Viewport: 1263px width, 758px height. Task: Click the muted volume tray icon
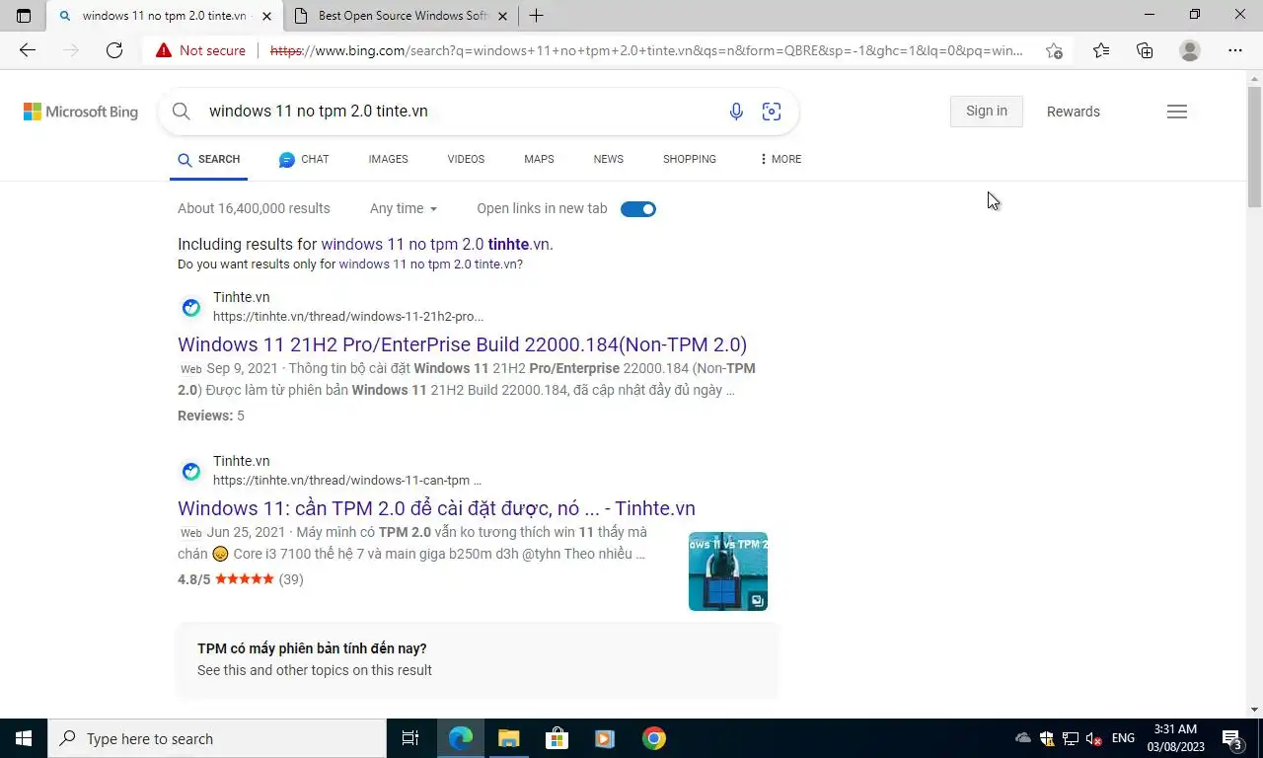[x=1093, y=738]
